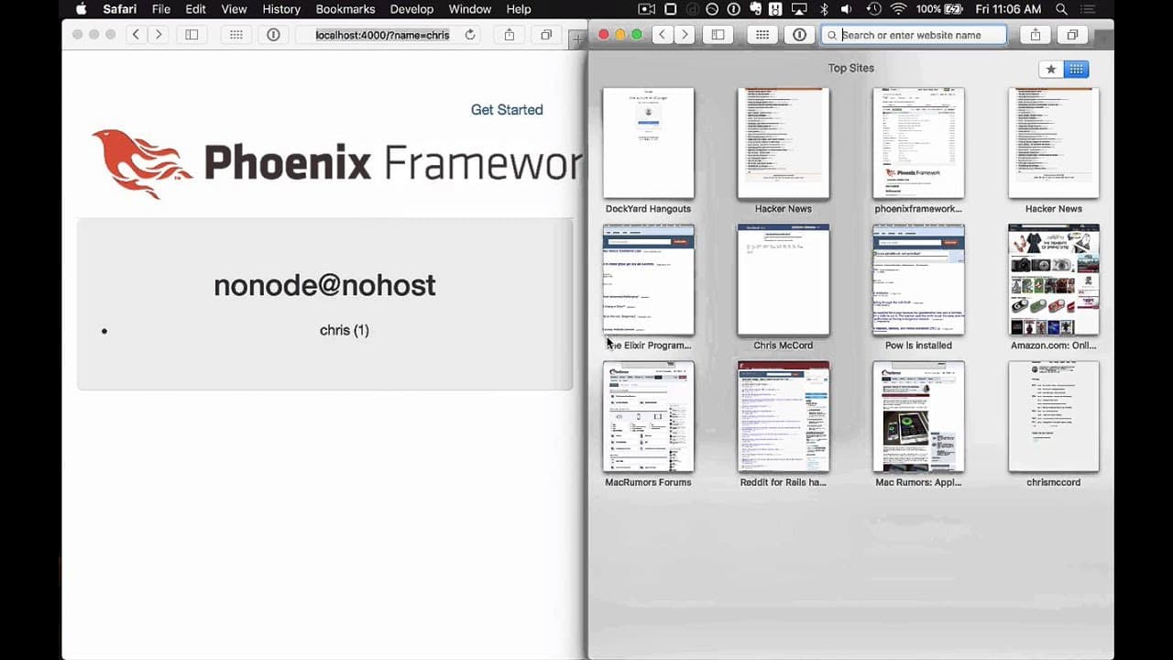Open Pow is installed top site
The image size is (1173, 660).
[x=918, y=280]
